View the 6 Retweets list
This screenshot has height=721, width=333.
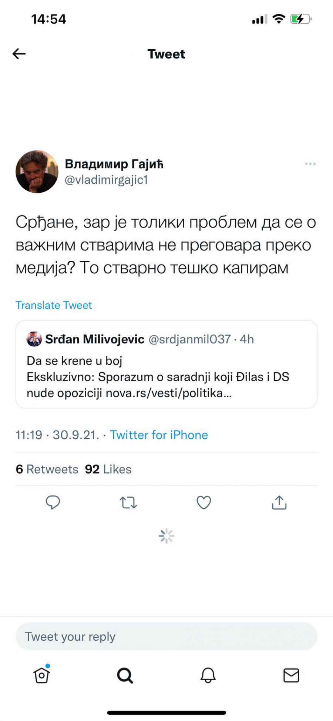(47, 469)
